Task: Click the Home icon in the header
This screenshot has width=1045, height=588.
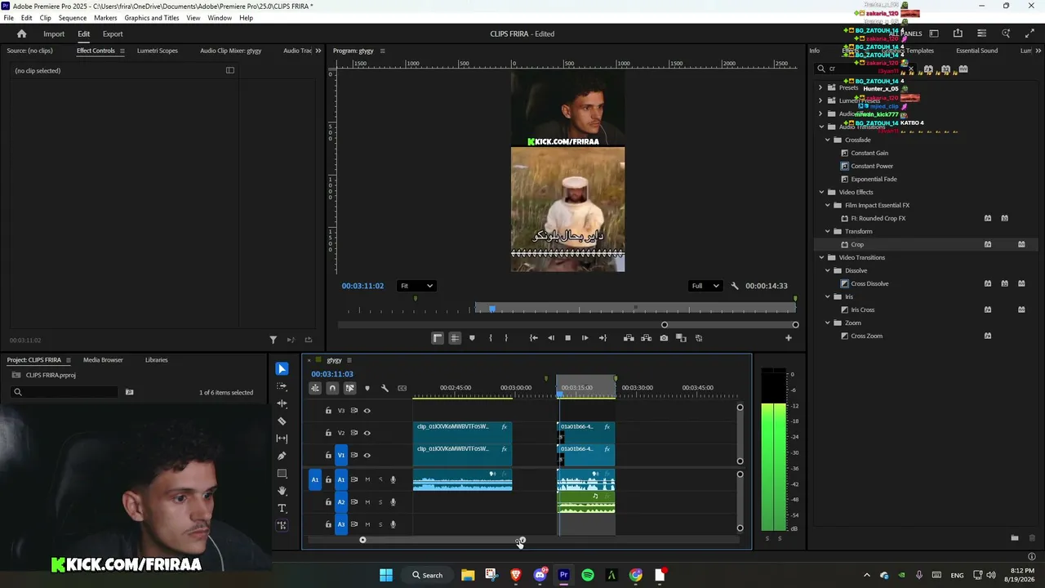Action: [22, 33]
